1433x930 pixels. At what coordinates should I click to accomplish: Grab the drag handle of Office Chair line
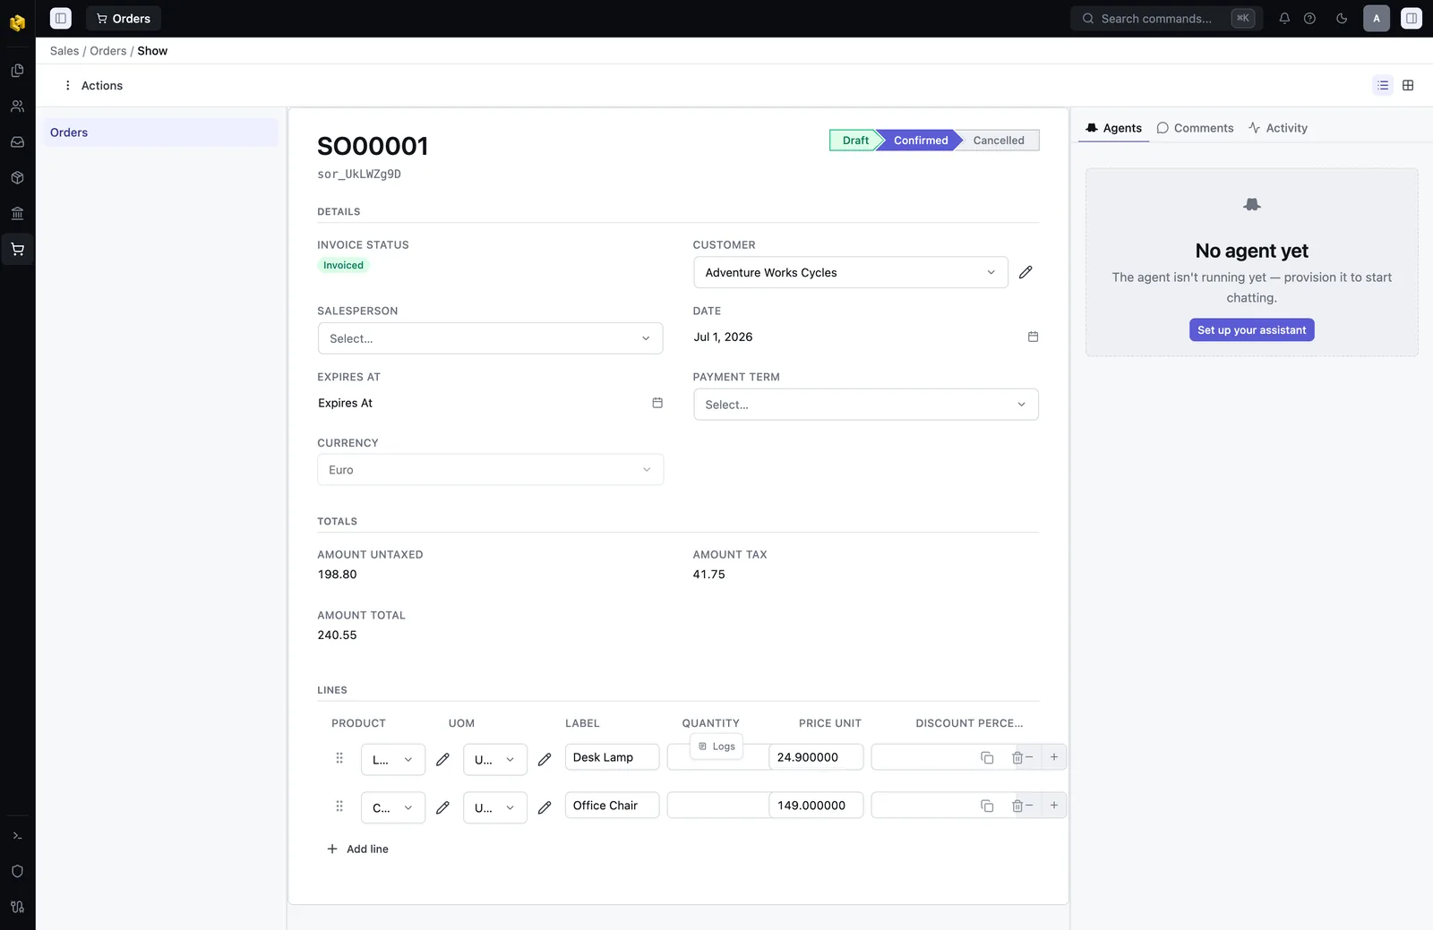point(339,806)
